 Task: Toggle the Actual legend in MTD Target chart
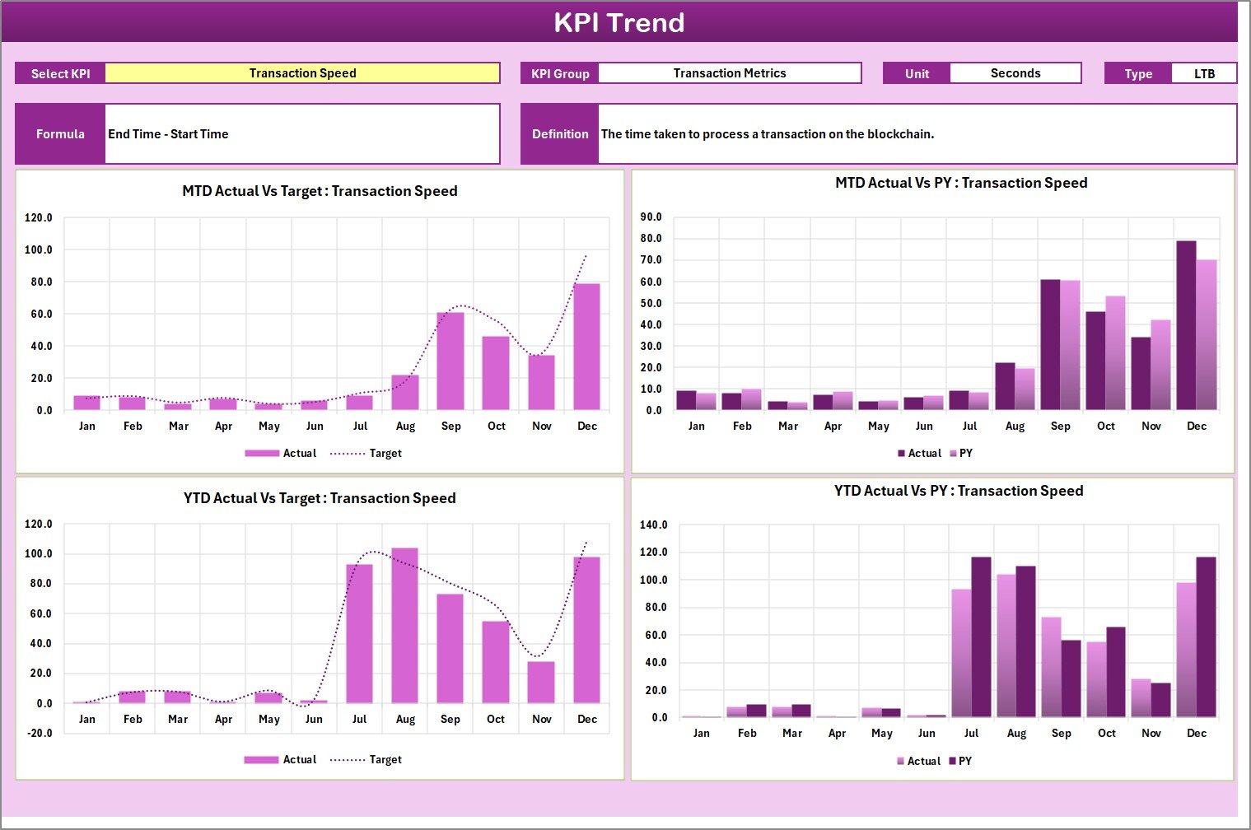pyautogui.click(x=301, y=453)
